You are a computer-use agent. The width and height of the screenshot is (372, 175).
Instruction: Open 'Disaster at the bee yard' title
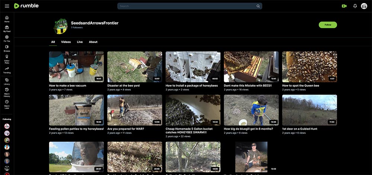(x=124, y=86)
